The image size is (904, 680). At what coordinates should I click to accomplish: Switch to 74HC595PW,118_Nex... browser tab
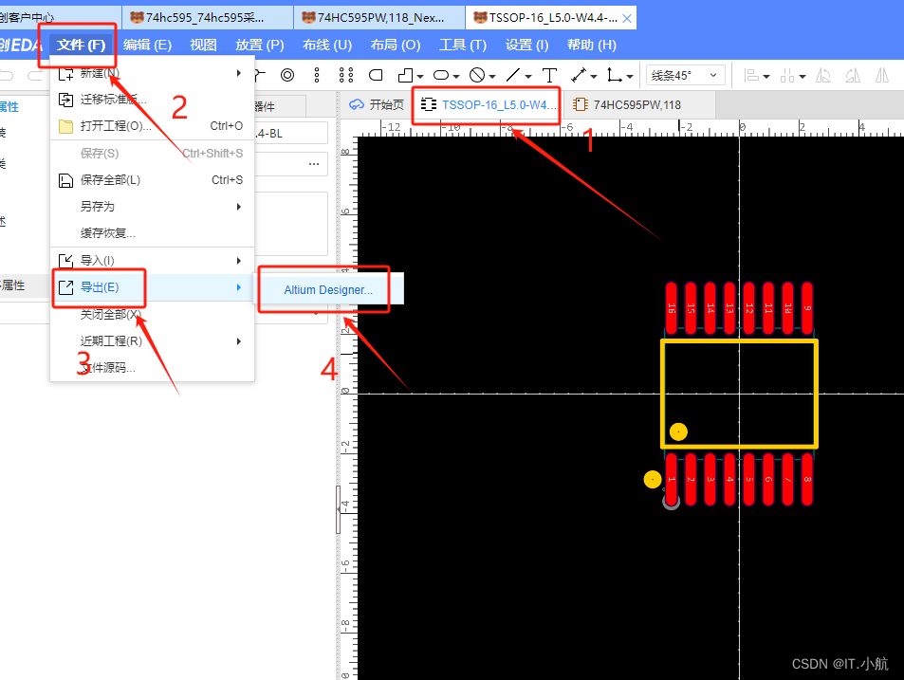(378, 18)
